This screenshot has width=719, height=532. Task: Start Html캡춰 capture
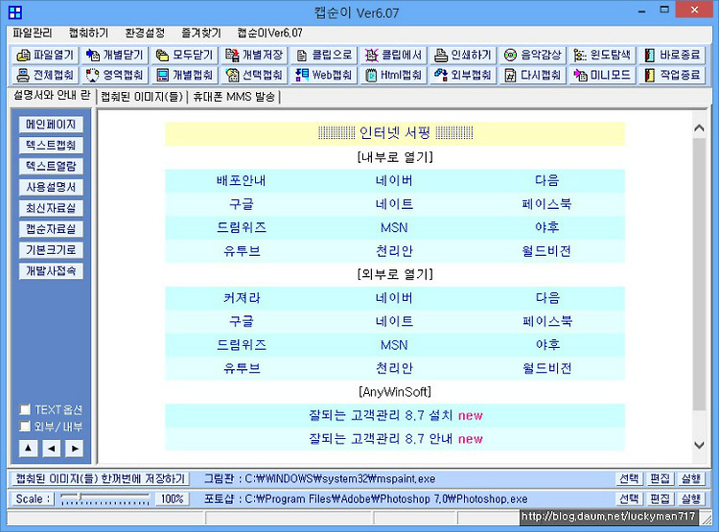(393, 75)
